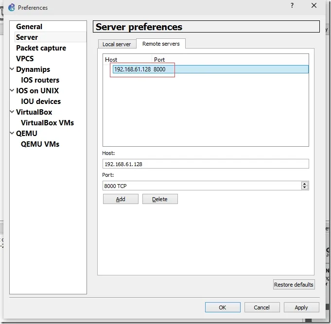Click Restore defaults button

click(294, 284)
